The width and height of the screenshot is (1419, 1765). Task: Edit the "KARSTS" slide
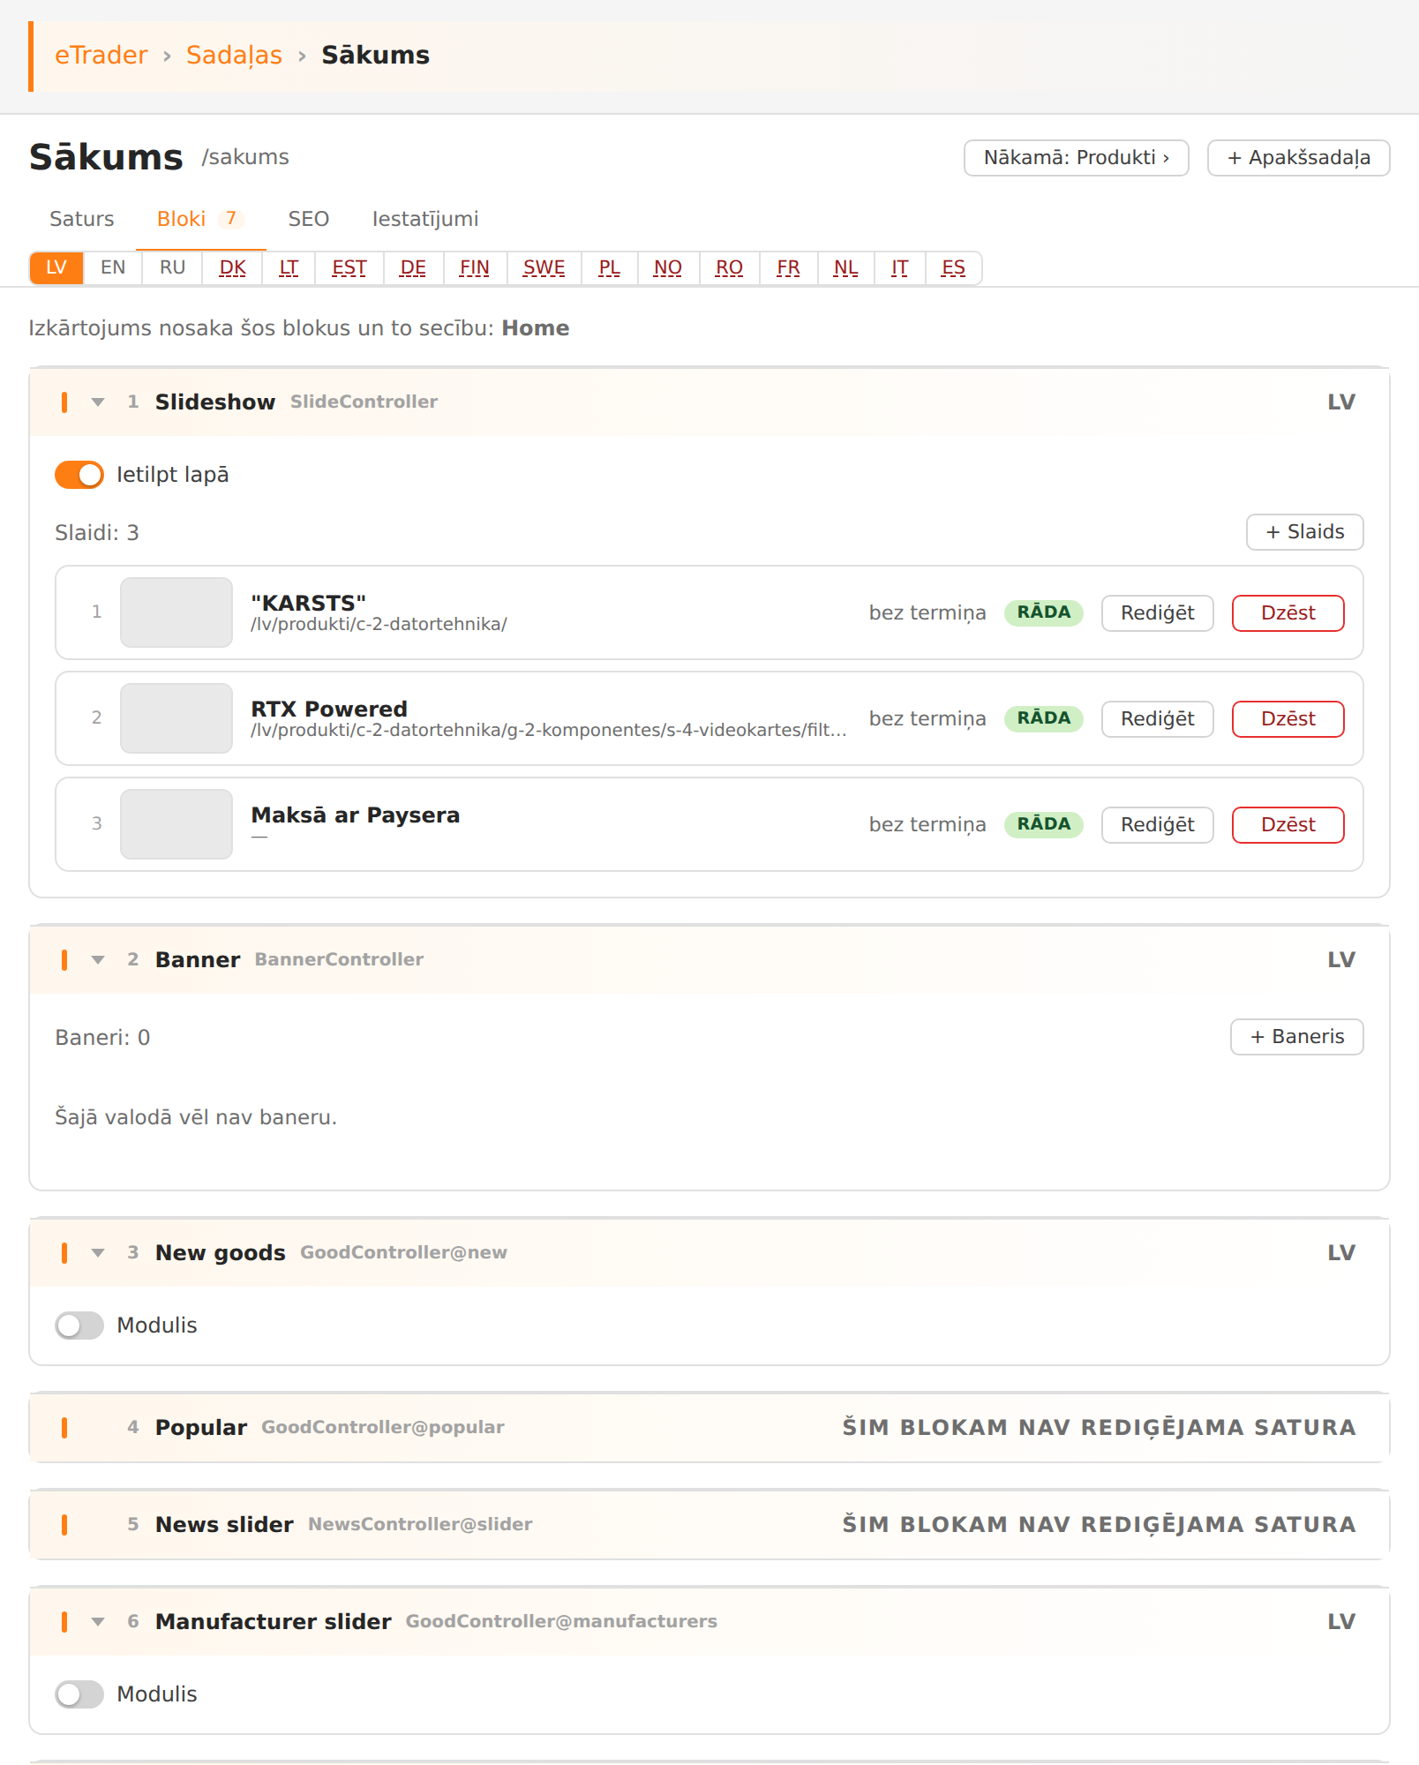pos(1158,613)
